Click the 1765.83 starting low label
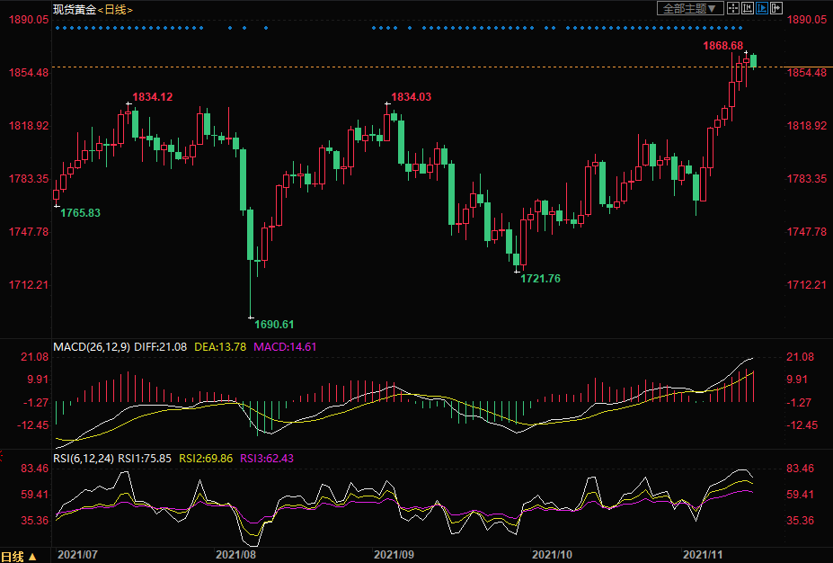 80,212
